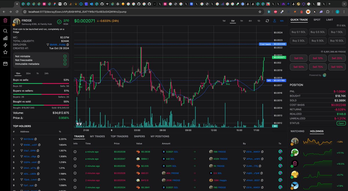The image size is (348, 191).
Task: Open the wallet icon in sidebar
Action: 5,64
